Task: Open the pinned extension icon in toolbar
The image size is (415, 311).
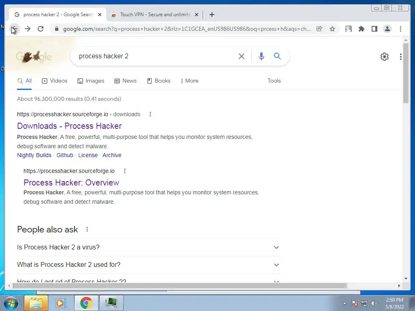Action: 348,29
